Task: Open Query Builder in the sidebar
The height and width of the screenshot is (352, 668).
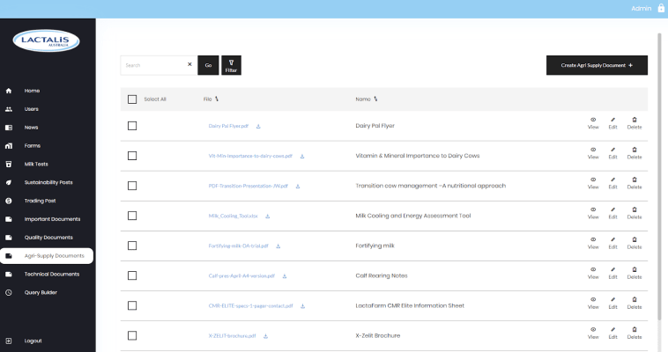Action: pos(41,292)
